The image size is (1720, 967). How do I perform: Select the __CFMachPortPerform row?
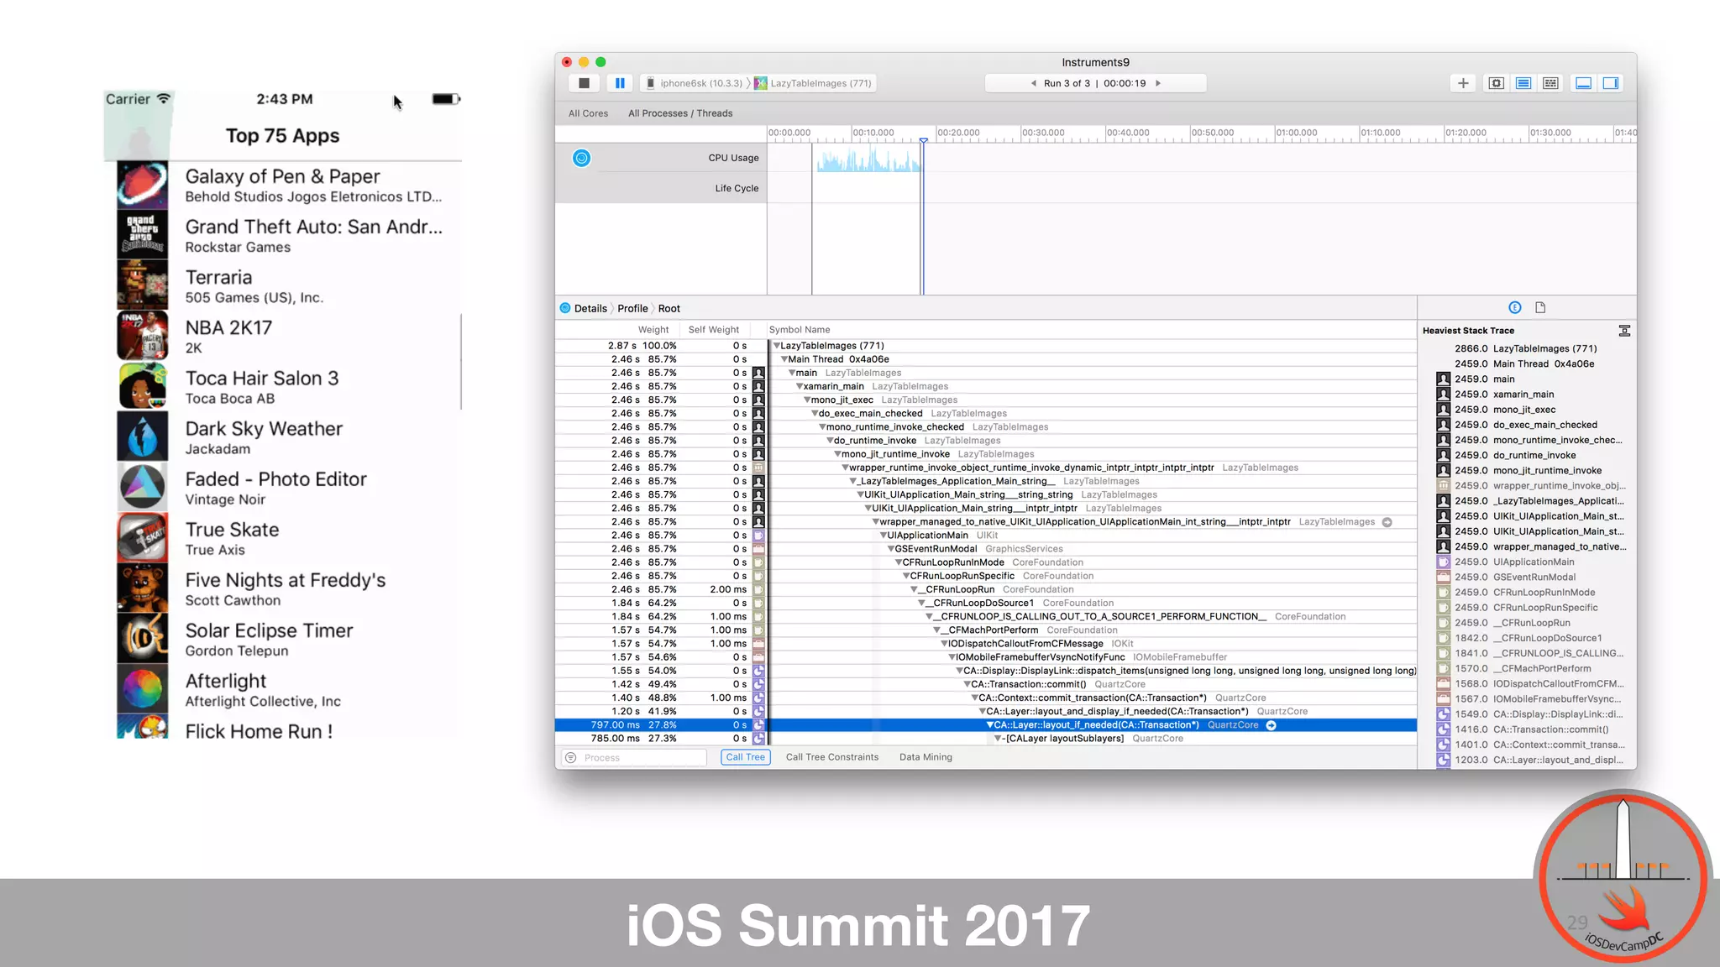(985, 630)
